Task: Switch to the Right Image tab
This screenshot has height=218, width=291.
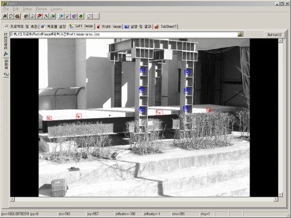Action: [109, 27]
